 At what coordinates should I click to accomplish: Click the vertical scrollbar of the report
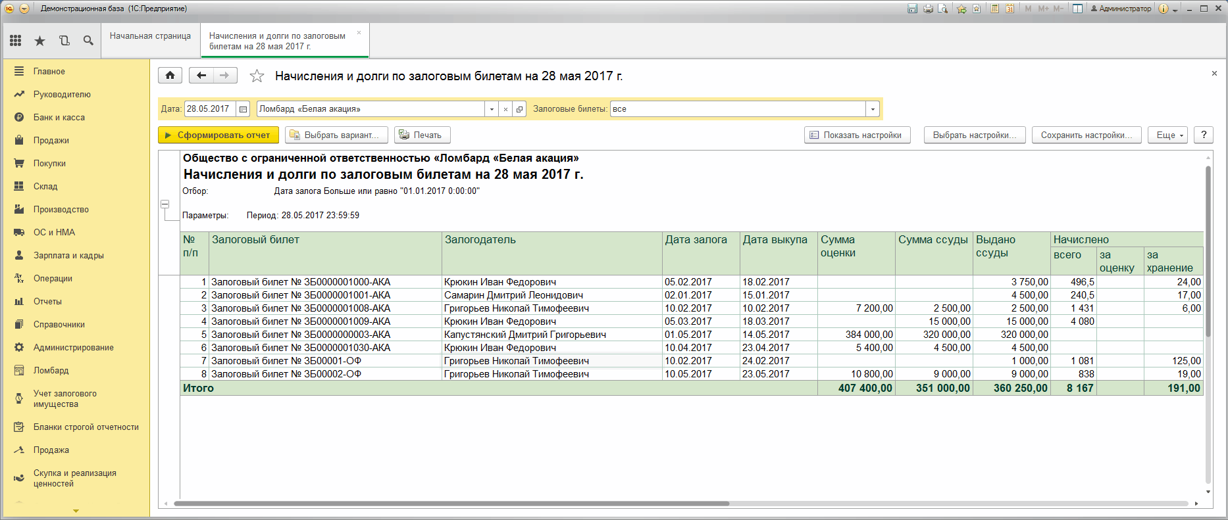pos(1208,251)
